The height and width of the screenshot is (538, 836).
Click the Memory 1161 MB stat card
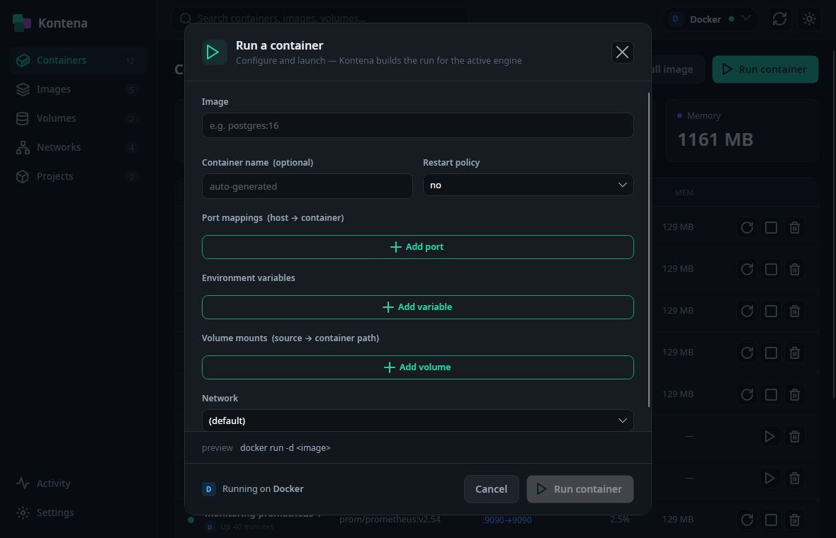point(742,130)
